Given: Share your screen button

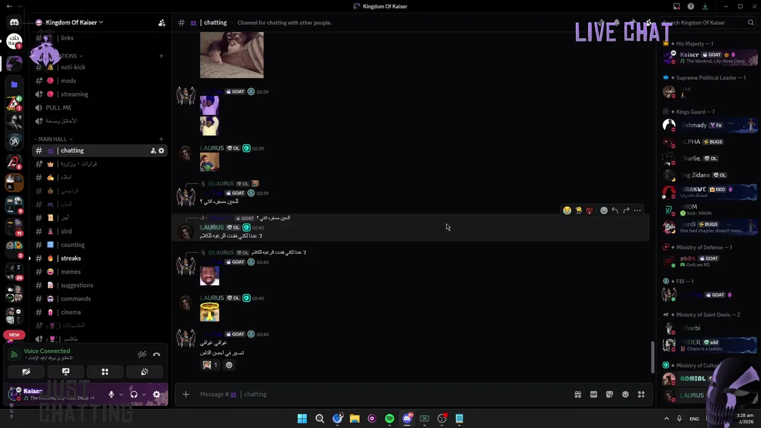Looking at the screenshot, I should (x=66, y=372).
